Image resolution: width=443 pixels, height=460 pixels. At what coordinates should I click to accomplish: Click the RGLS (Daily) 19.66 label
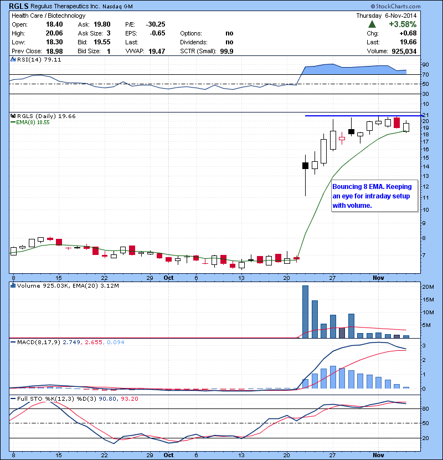(47, 116)
